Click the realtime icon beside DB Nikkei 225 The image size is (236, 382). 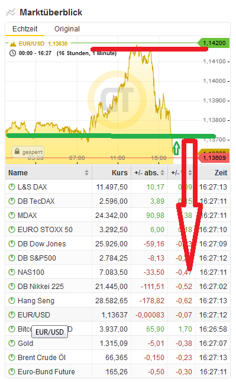click(12, 286)
